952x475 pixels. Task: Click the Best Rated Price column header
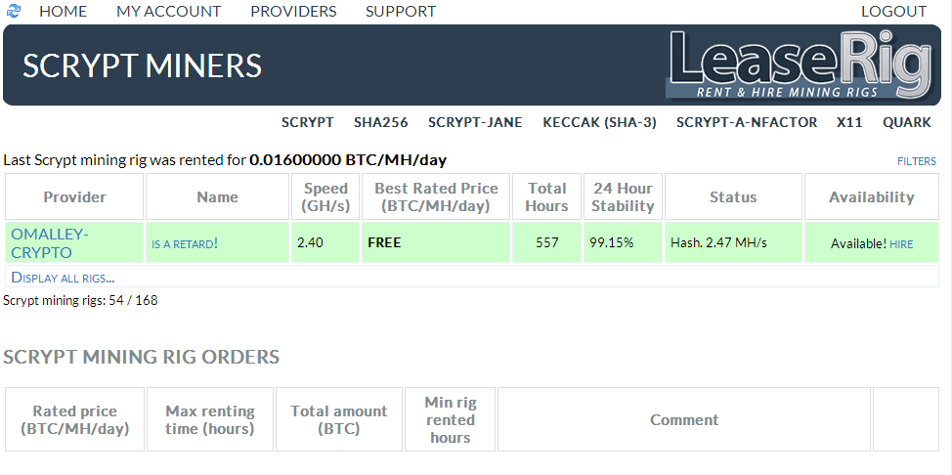tap(436, 196)
